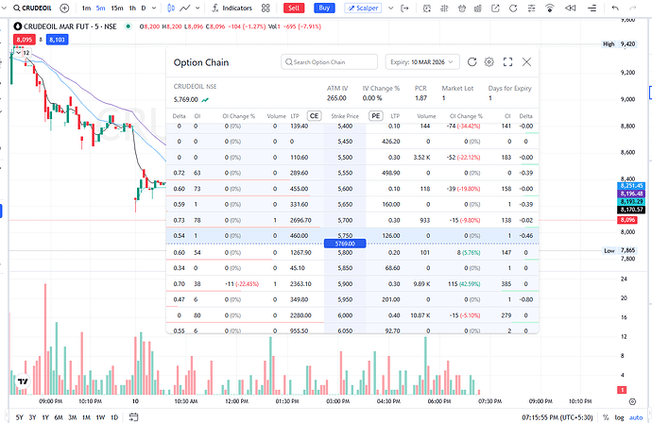Open Indicators menu

[232, 8]
